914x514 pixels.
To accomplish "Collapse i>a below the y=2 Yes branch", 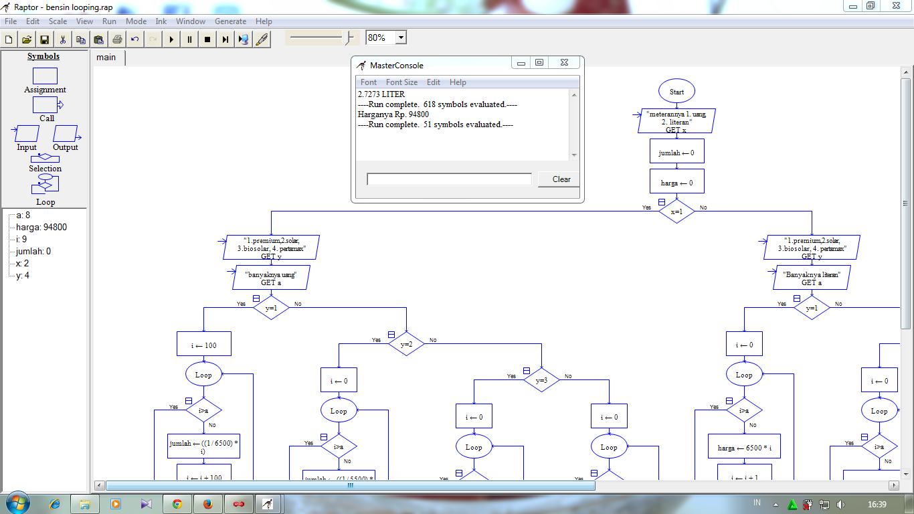I will click(x=323, y=437).
